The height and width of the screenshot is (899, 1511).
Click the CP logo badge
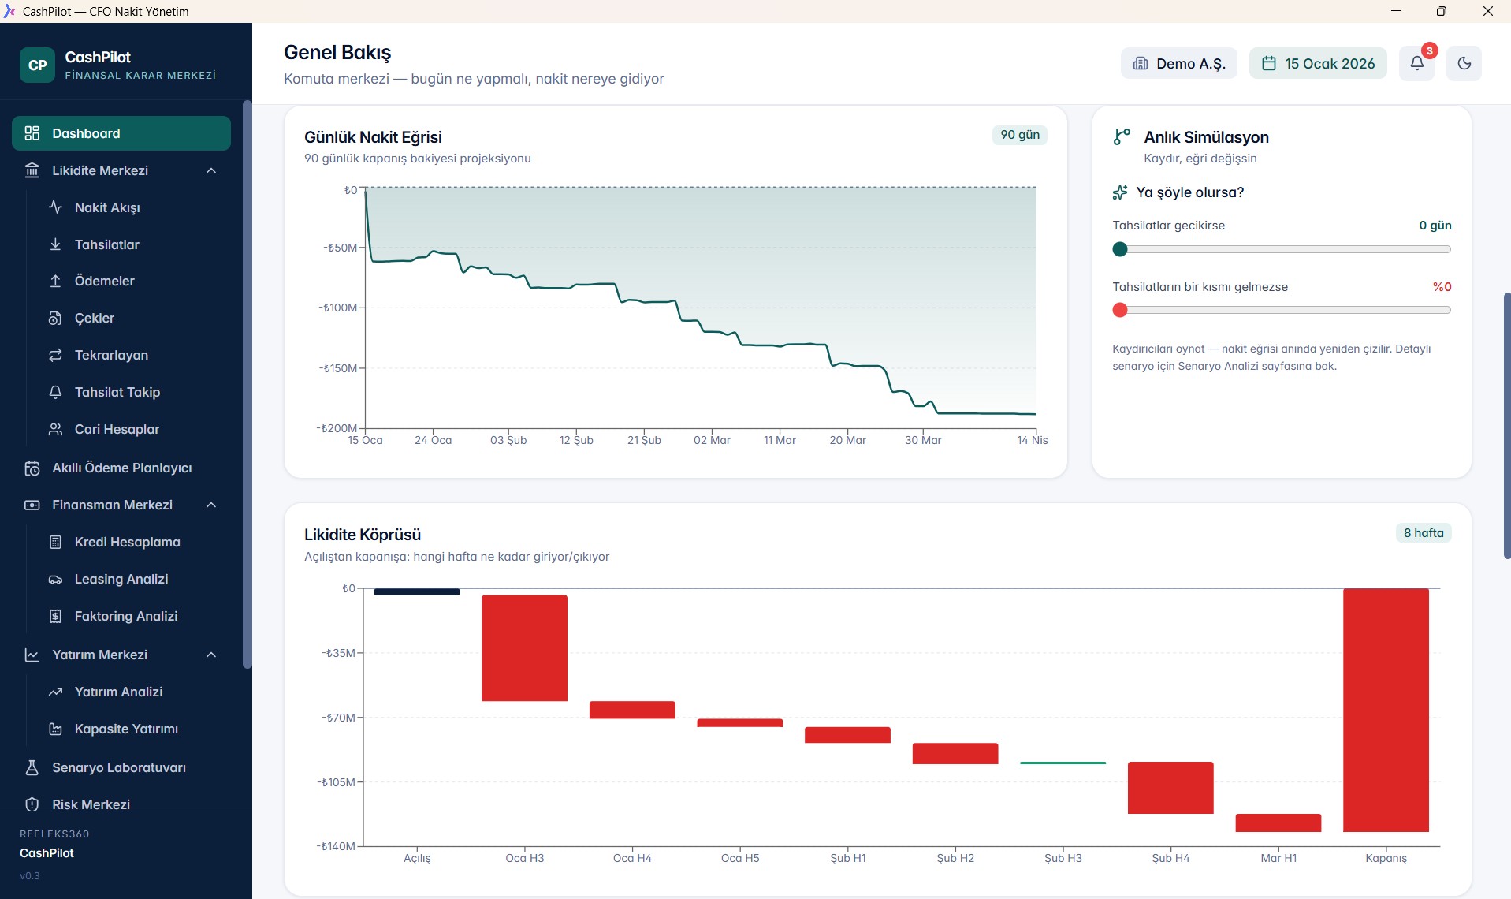[37, 65]
